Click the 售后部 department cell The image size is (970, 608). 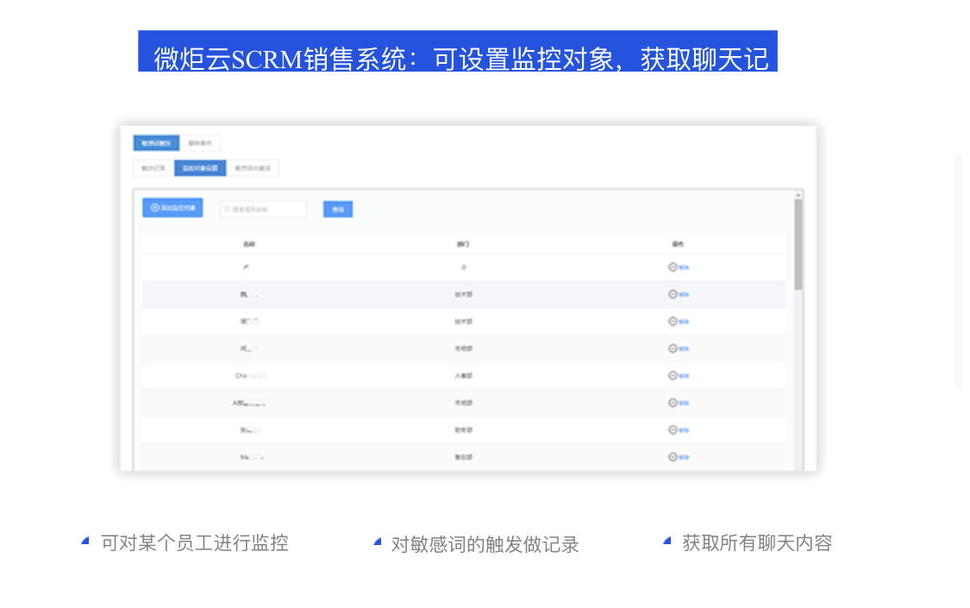(463, 457)
